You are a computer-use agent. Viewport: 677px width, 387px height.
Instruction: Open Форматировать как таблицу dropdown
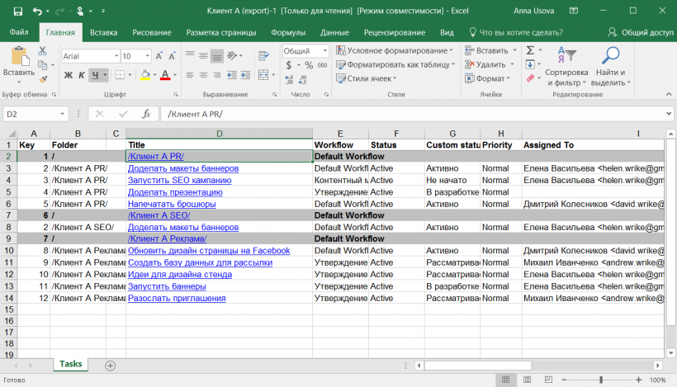(395, 64)
